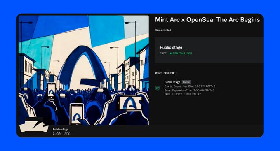The width and height of the screenshot is (280, 151).
Task: Open the Public stage minting card
Action: pos(209,50)
